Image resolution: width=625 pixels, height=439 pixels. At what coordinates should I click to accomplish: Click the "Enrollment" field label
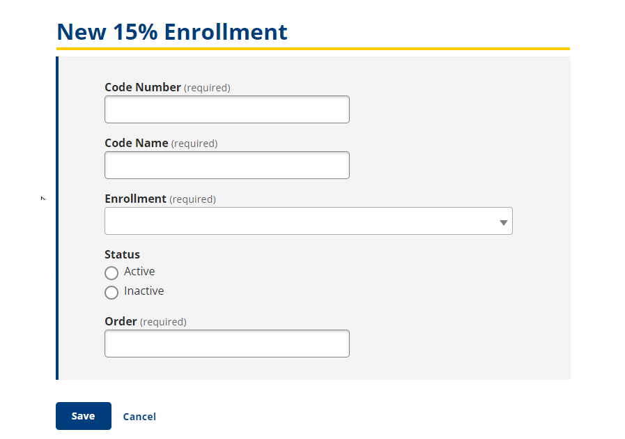(x=135, y=199)
